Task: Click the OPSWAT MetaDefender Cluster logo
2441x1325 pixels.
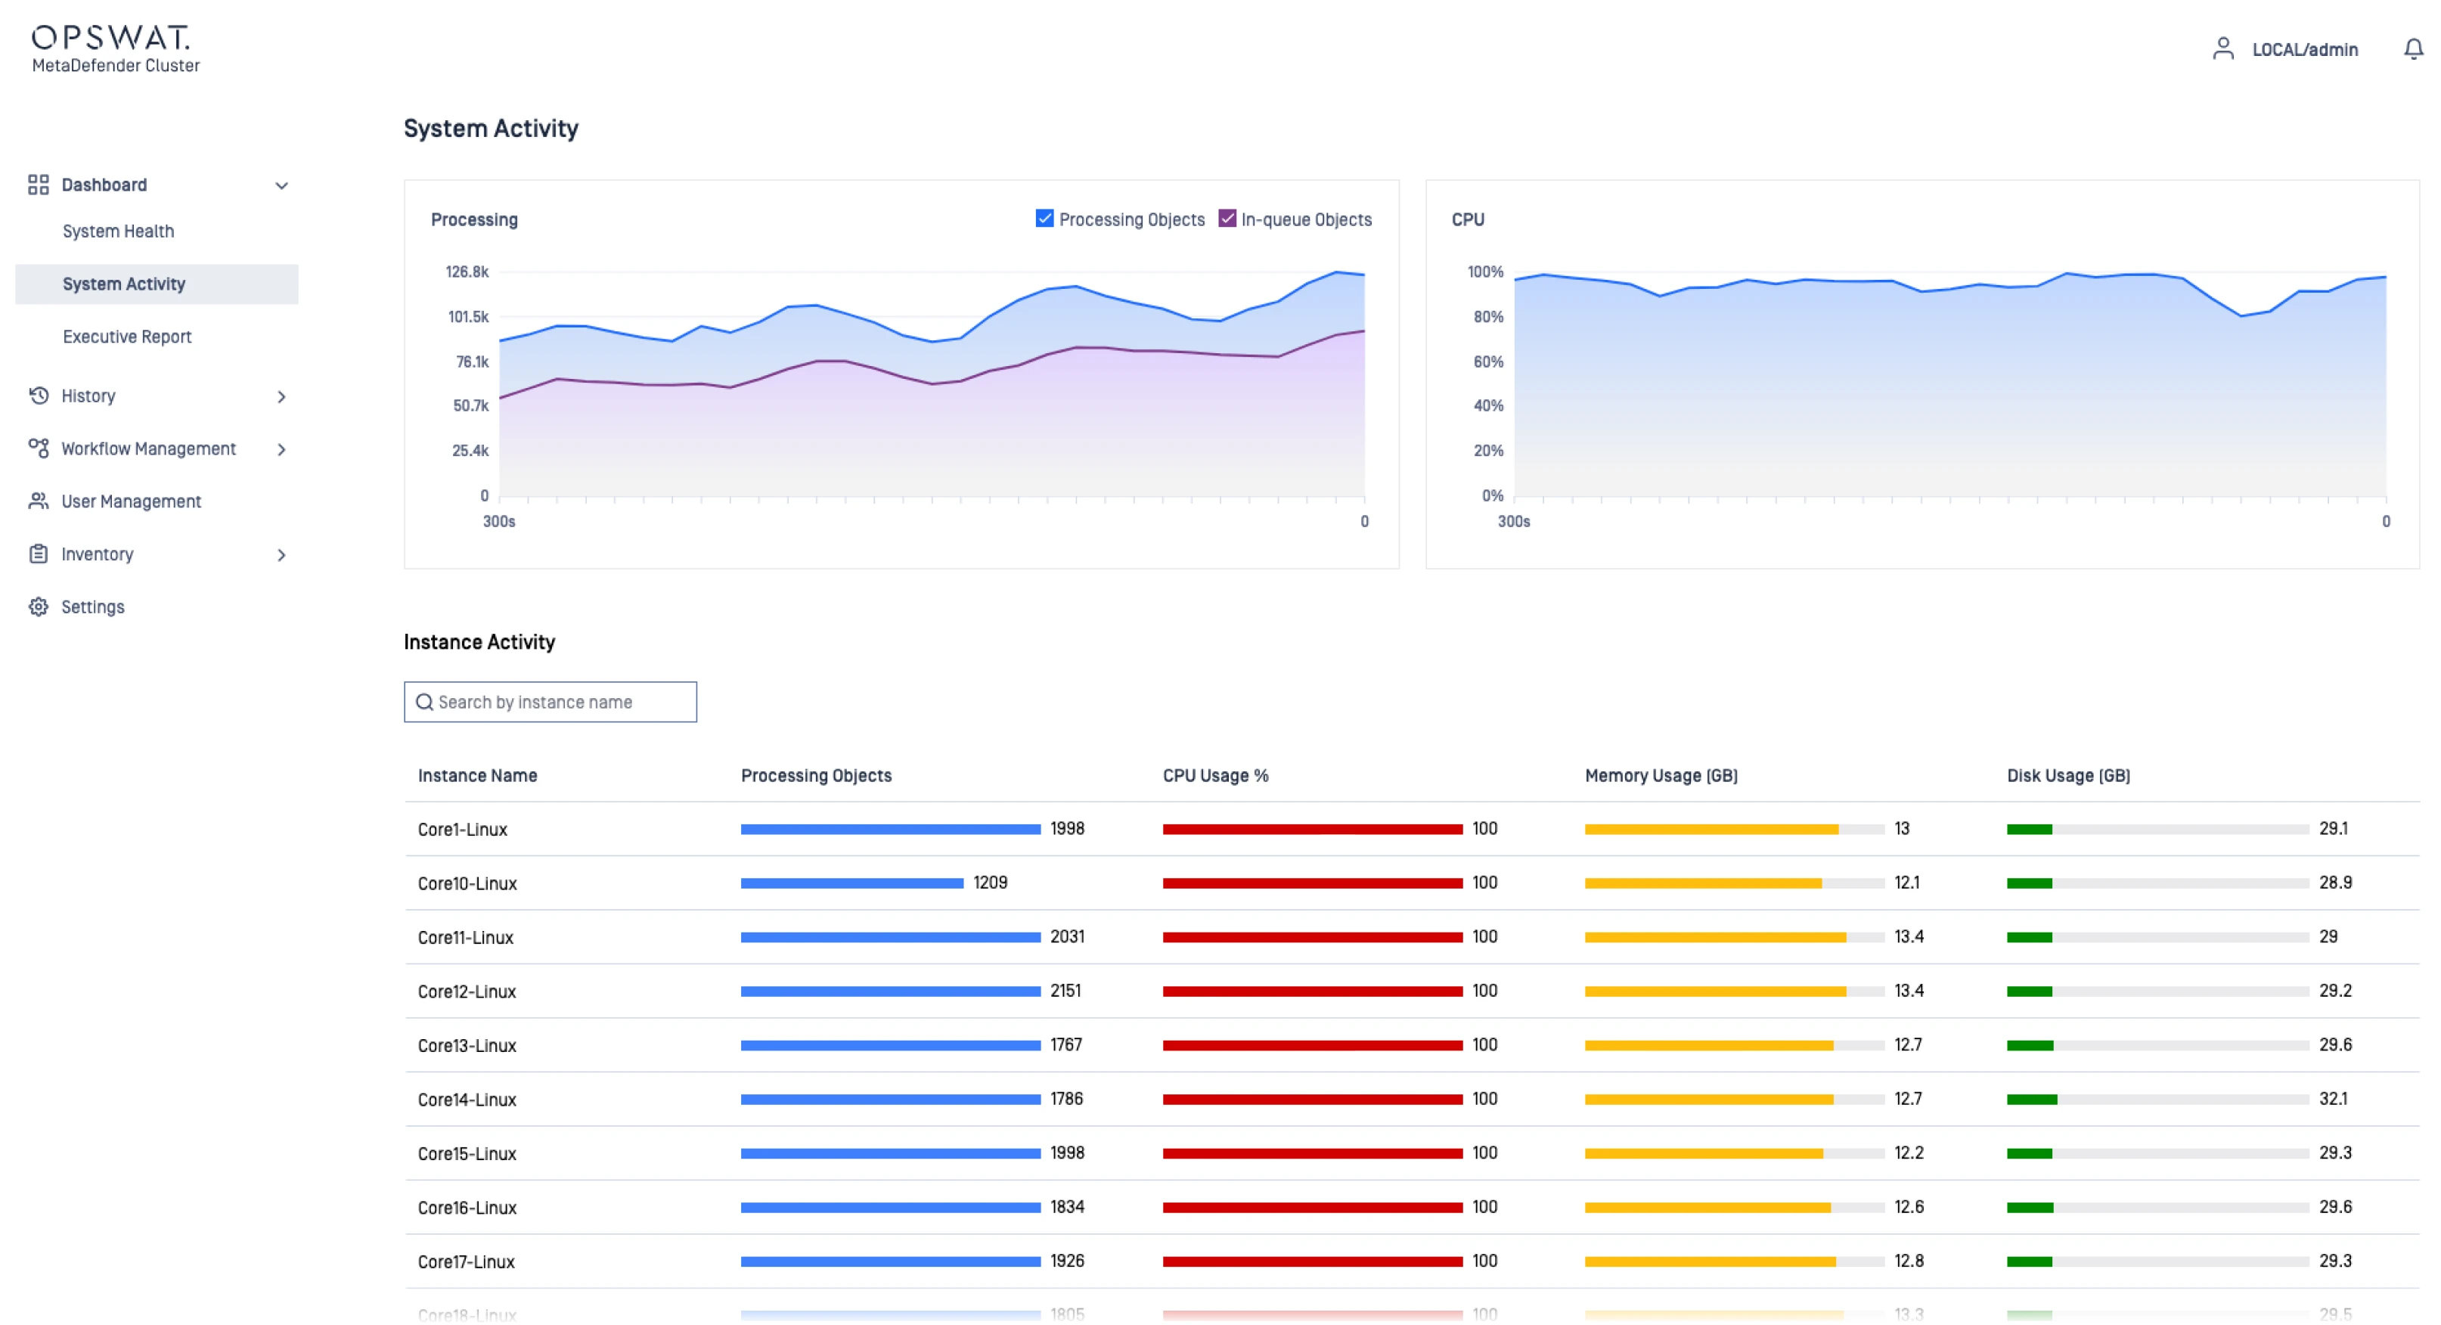Action: tap(115, 49)
